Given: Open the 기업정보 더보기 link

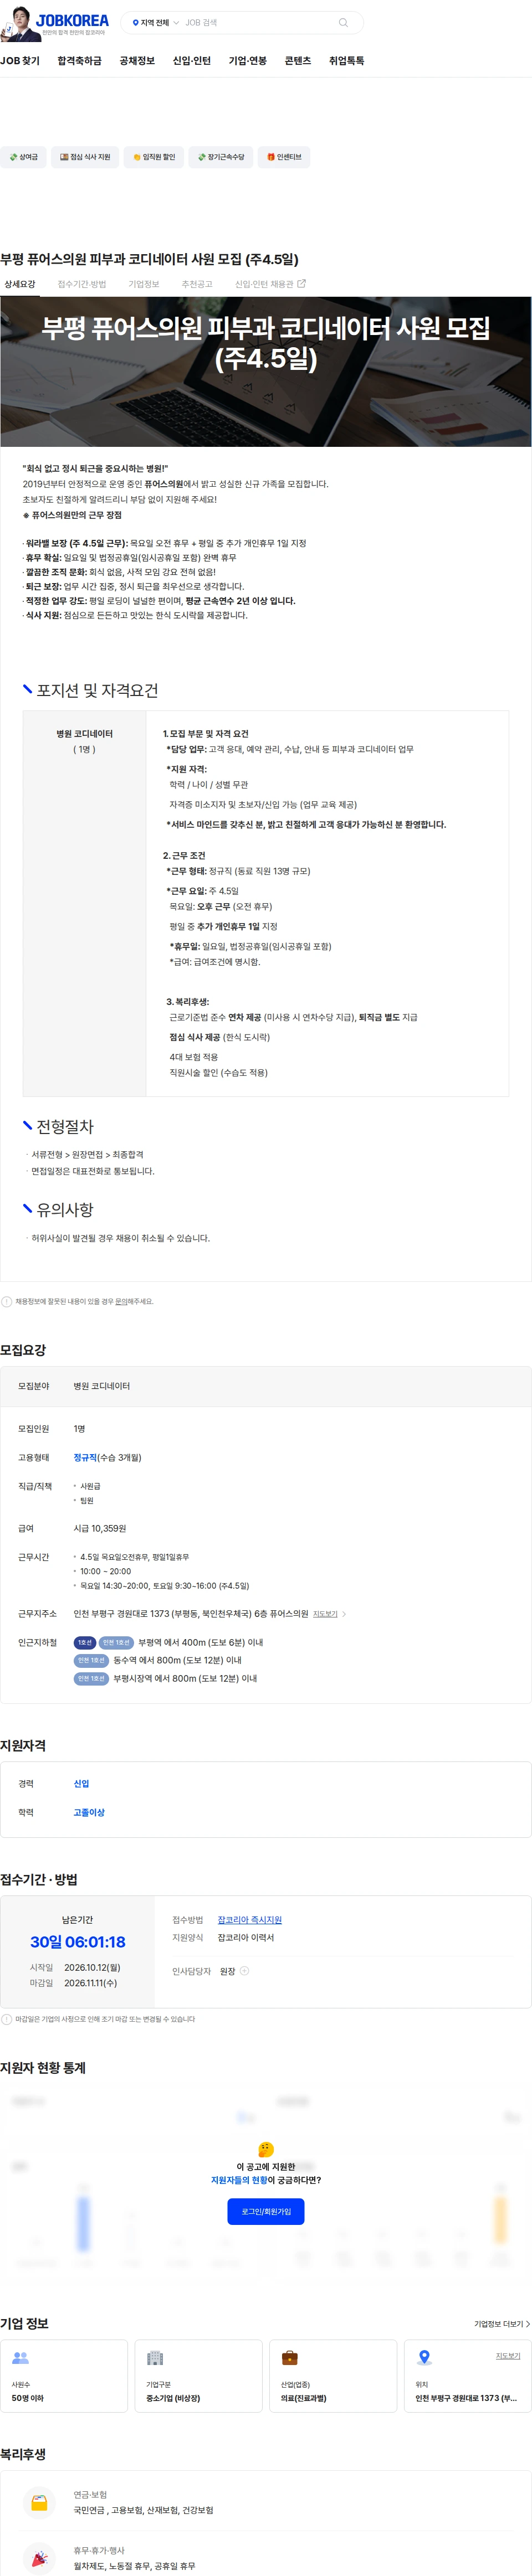Looking at the screenshot, I should 501,2324.
